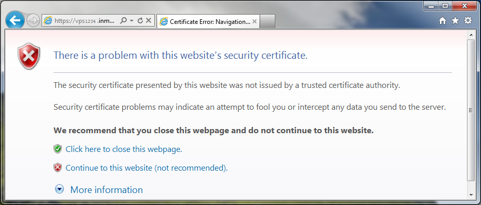Click the More information text
The height and width of the screenshot is (205, 481).
[106, 189]
